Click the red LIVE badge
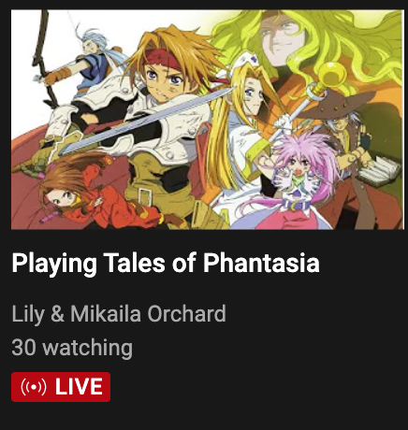The width and height of the screenshot is (408, 430). pyautogui.click(x=61, y=387)
